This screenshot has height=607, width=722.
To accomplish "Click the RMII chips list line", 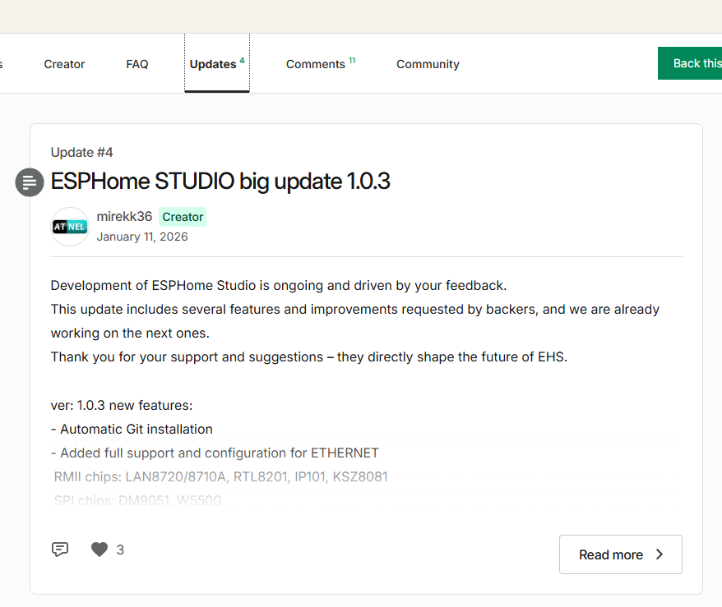I will 220,477.
